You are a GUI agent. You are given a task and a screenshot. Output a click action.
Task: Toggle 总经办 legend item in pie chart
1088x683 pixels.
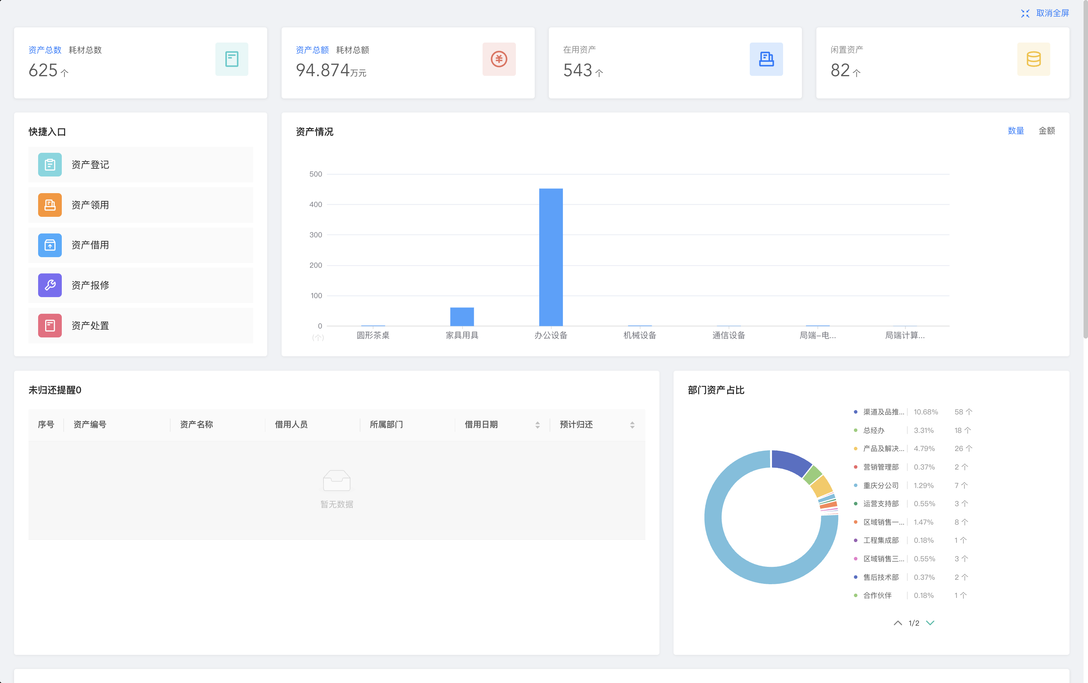click(x=874, y=431)
